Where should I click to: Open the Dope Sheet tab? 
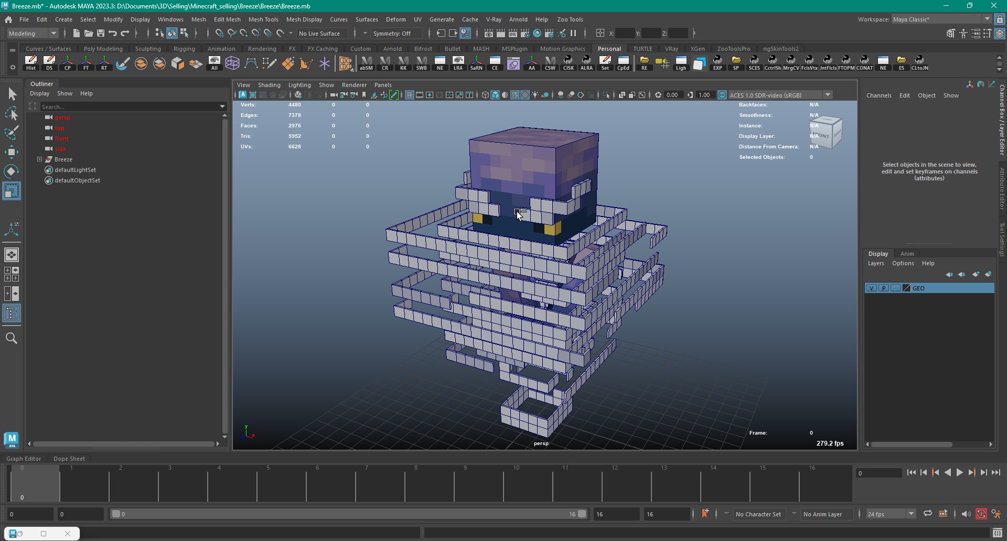69,459
